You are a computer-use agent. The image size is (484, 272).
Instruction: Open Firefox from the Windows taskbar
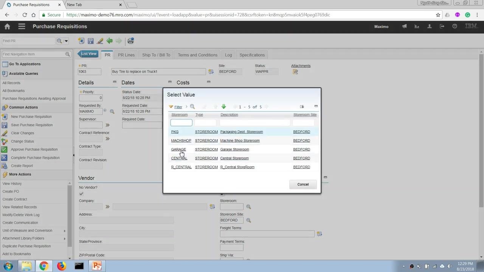click(61, 266)
